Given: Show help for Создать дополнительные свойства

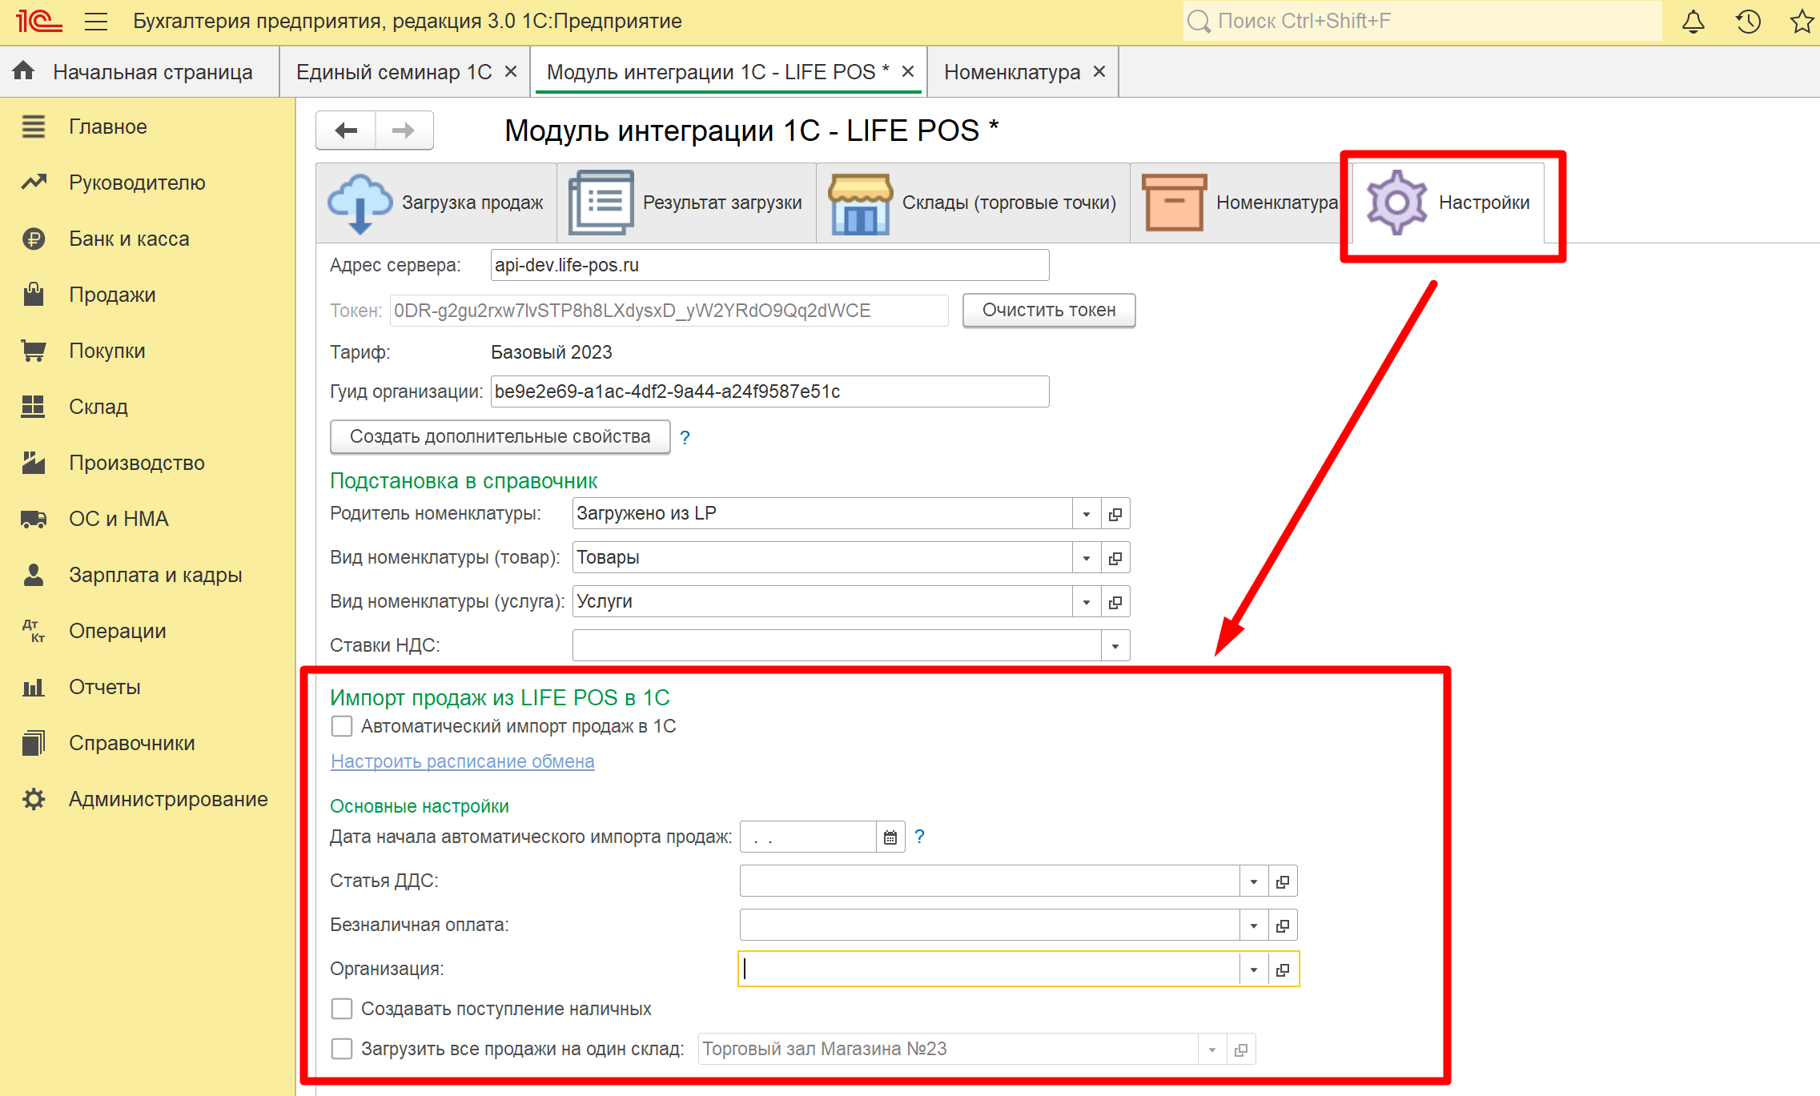Looking at the screenshot, I should (x=685, y=437).
